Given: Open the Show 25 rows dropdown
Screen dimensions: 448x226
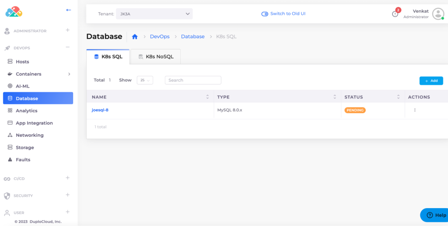Looking at the screenshot, I should 145,80.
